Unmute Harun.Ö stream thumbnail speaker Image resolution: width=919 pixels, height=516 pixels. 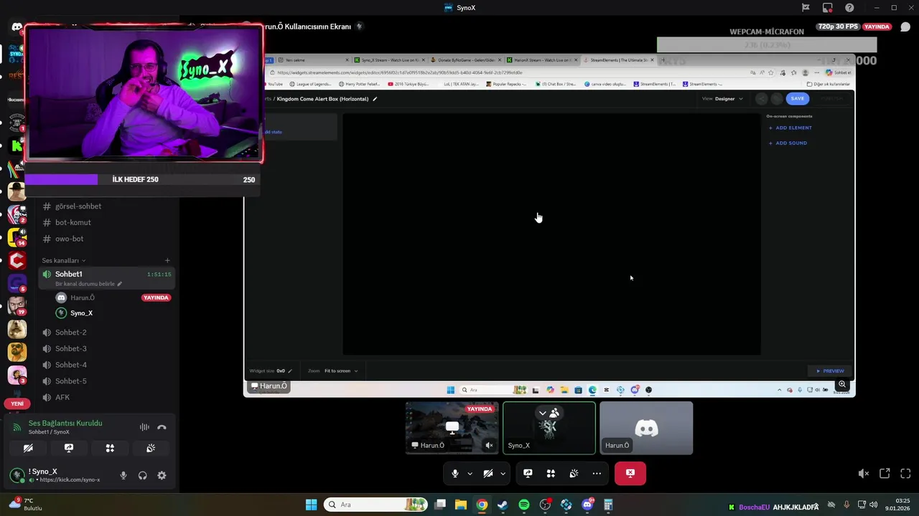[489, 445]
